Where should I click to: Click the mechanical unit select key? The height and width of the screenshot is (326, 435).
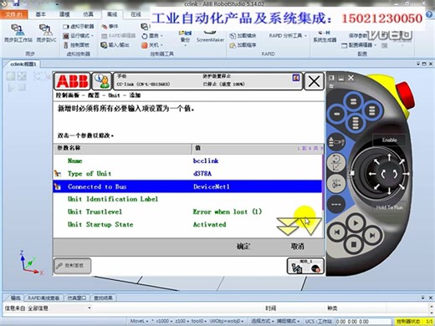tap(336, 142)
